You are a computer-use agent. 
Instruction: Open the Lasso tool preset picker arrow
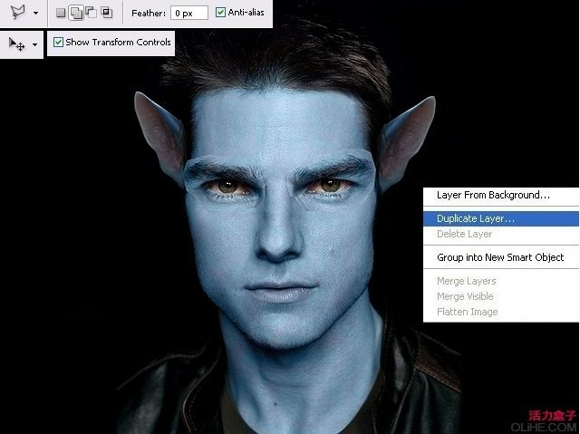pyautogui.click(x=35, y=13)
